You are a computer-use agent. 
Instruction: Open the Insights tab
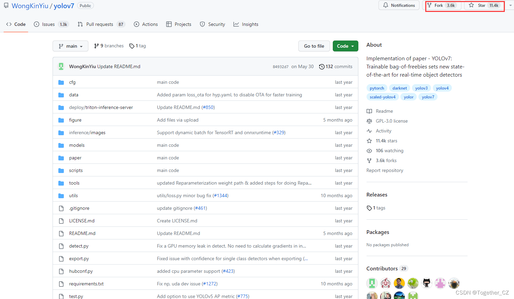[x=246, y=24]
